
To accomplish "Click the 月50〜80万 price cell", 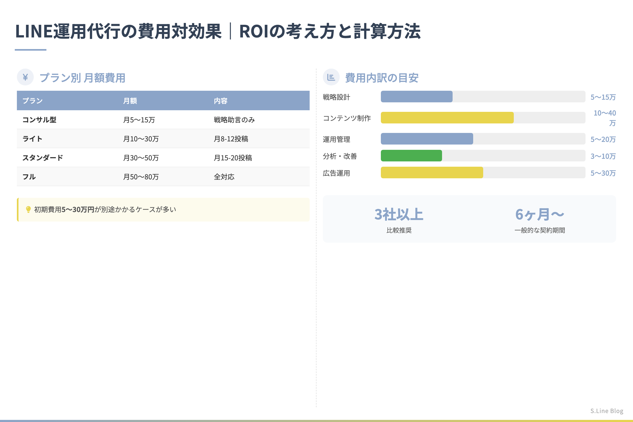I will (x=141, y=177).
